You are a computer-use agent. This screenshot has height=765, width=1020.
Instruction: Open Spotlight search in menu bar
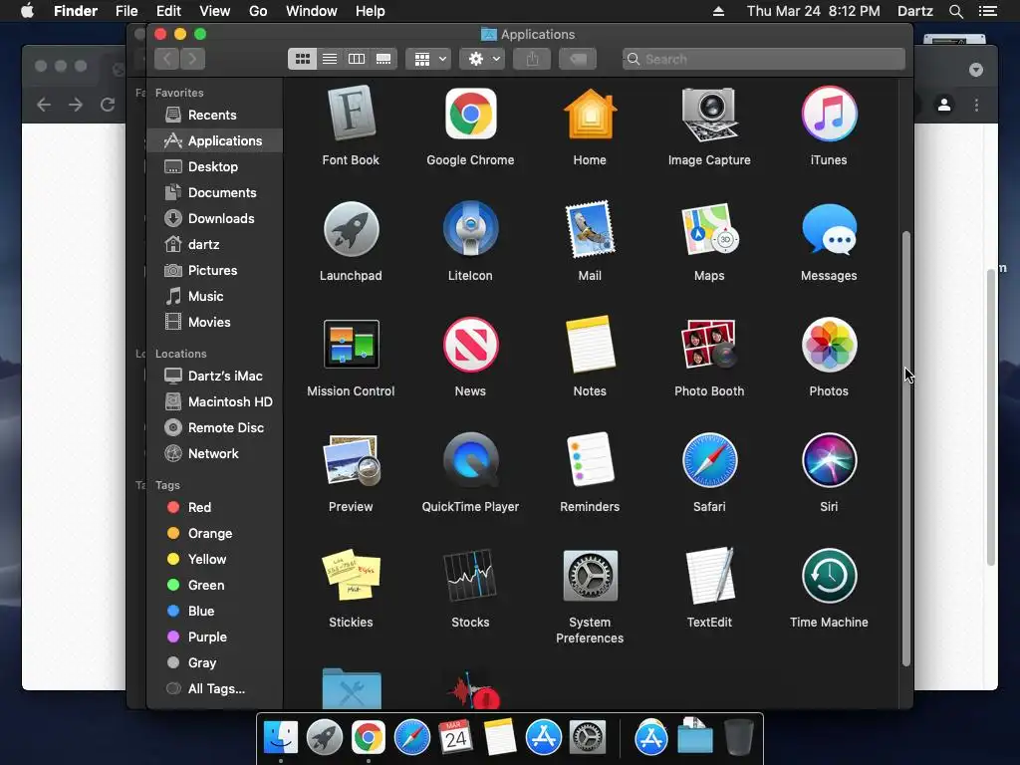955,11
